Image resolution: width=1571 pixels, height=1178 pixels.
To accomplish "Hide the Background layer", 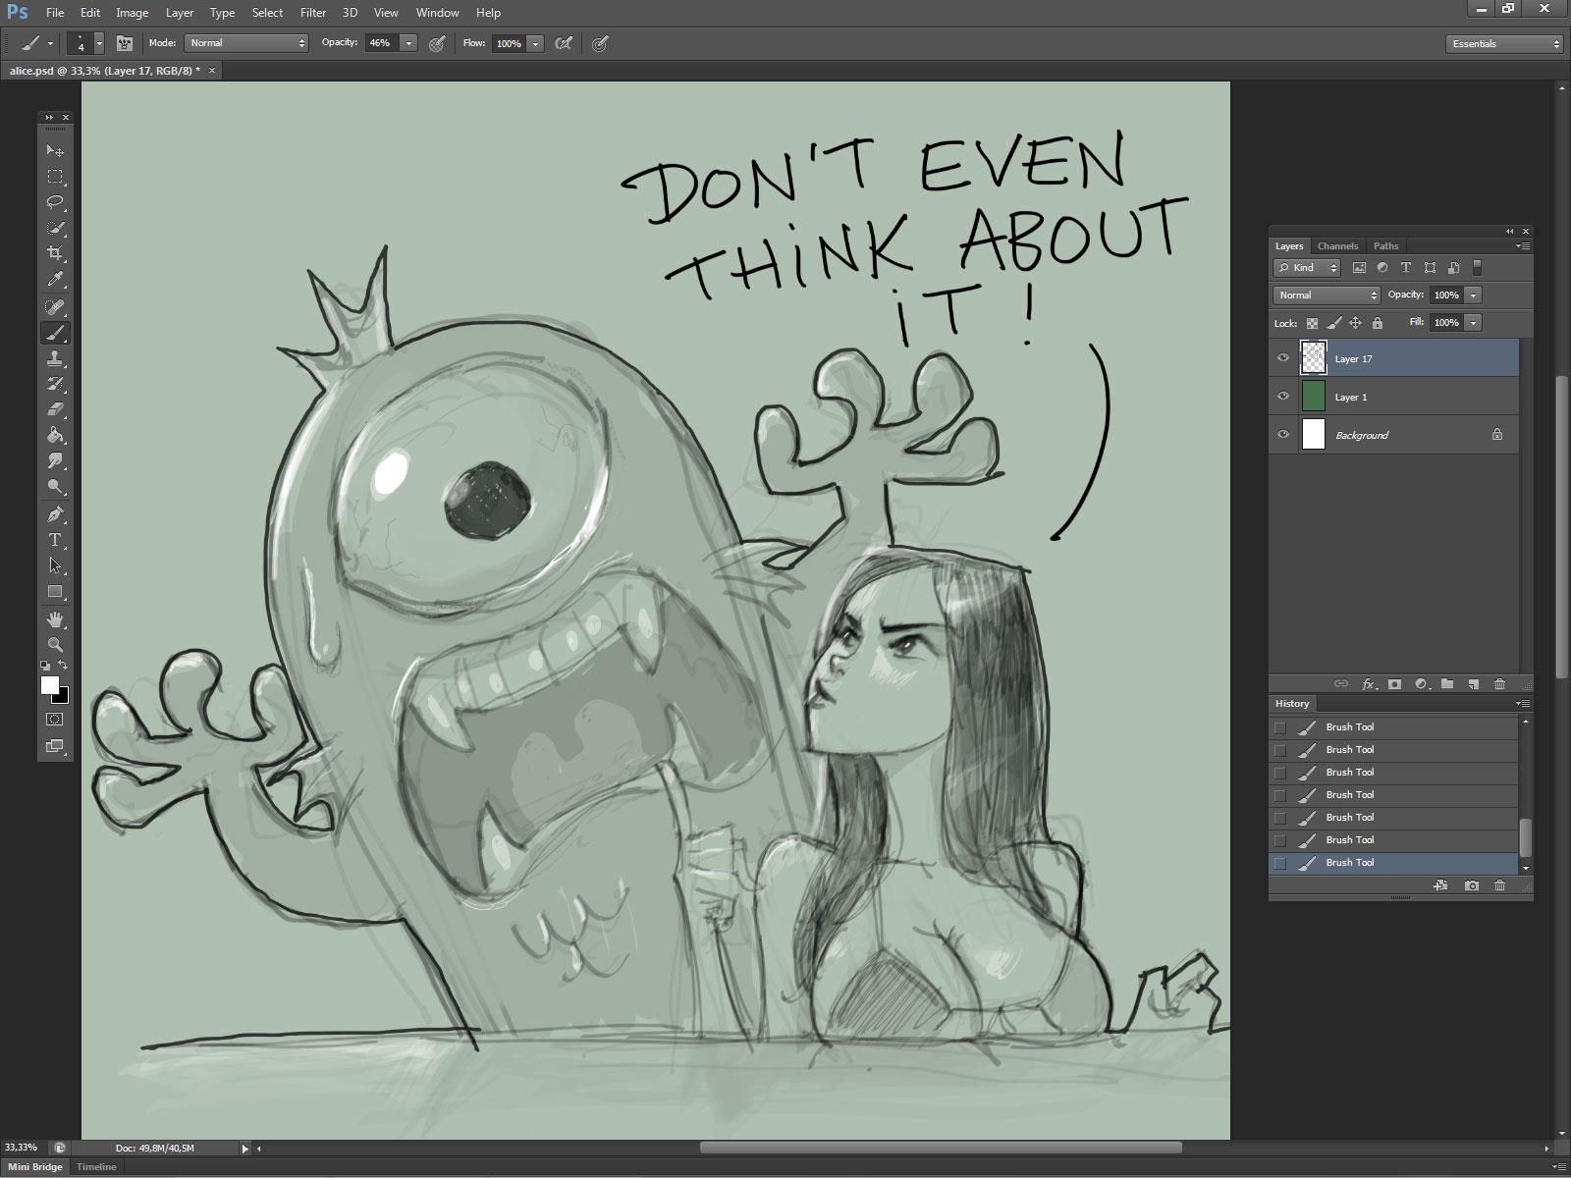I will (1282, 435).
